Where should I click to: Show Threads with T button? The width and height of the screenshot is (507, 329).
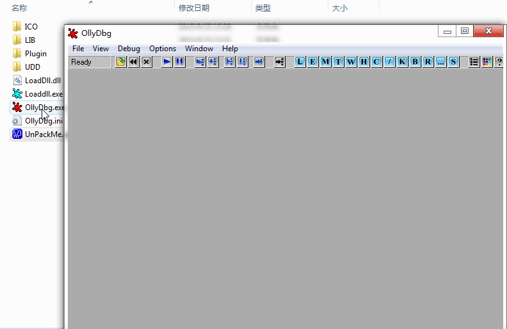click(338, 61)
